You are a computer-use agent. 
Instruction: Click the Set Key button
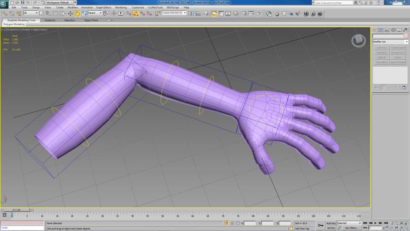pyautogui.click(x=331, y=228)
